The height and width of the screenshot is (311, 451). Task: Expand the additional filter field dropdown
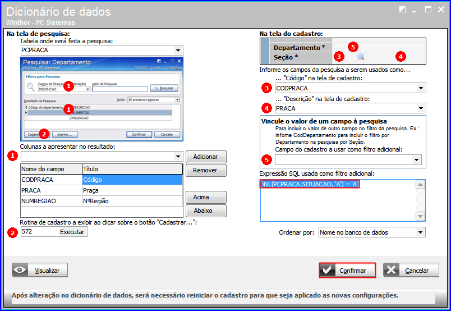(416, 160)
